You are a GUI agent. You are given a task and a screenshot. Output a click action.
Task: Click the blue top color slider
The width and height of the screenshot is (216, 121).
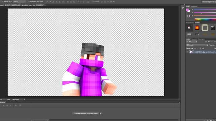point(205,9)
